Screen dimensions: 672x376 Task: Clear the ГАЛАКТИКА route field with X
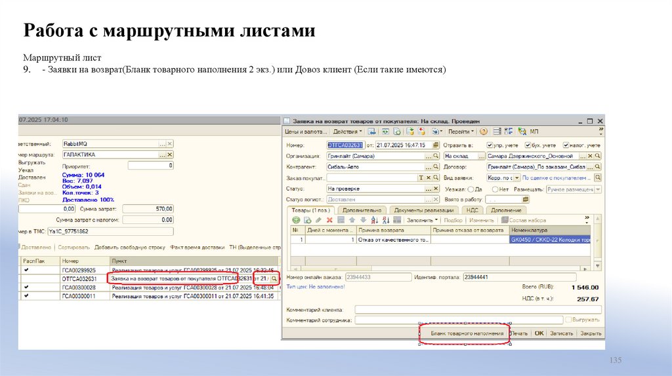point(170,155)
